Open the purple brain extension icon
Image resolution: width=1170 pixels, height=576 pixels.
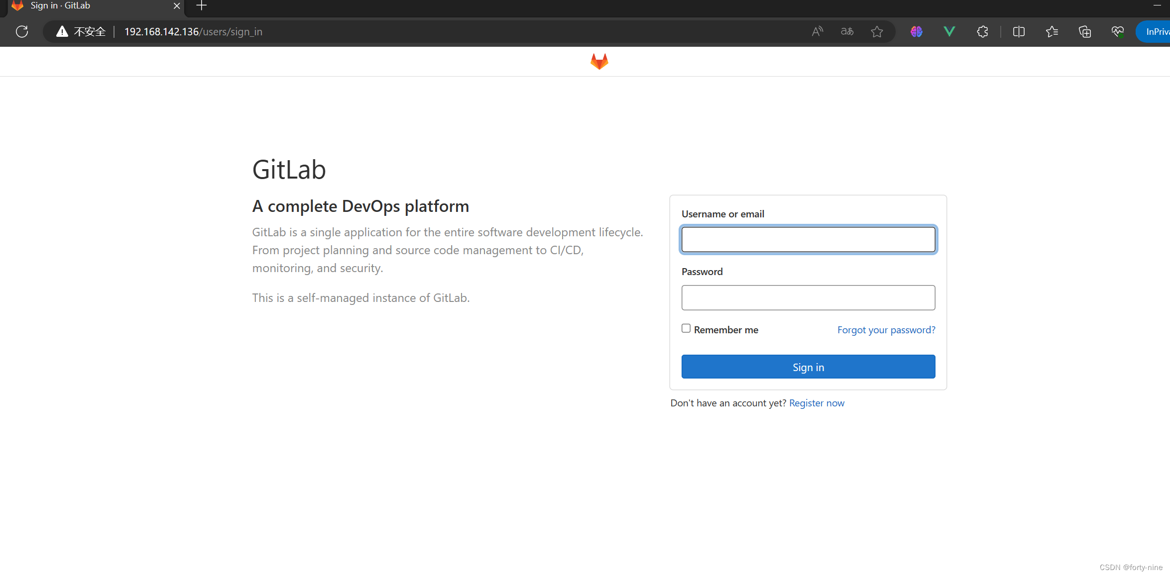(916, 31)
